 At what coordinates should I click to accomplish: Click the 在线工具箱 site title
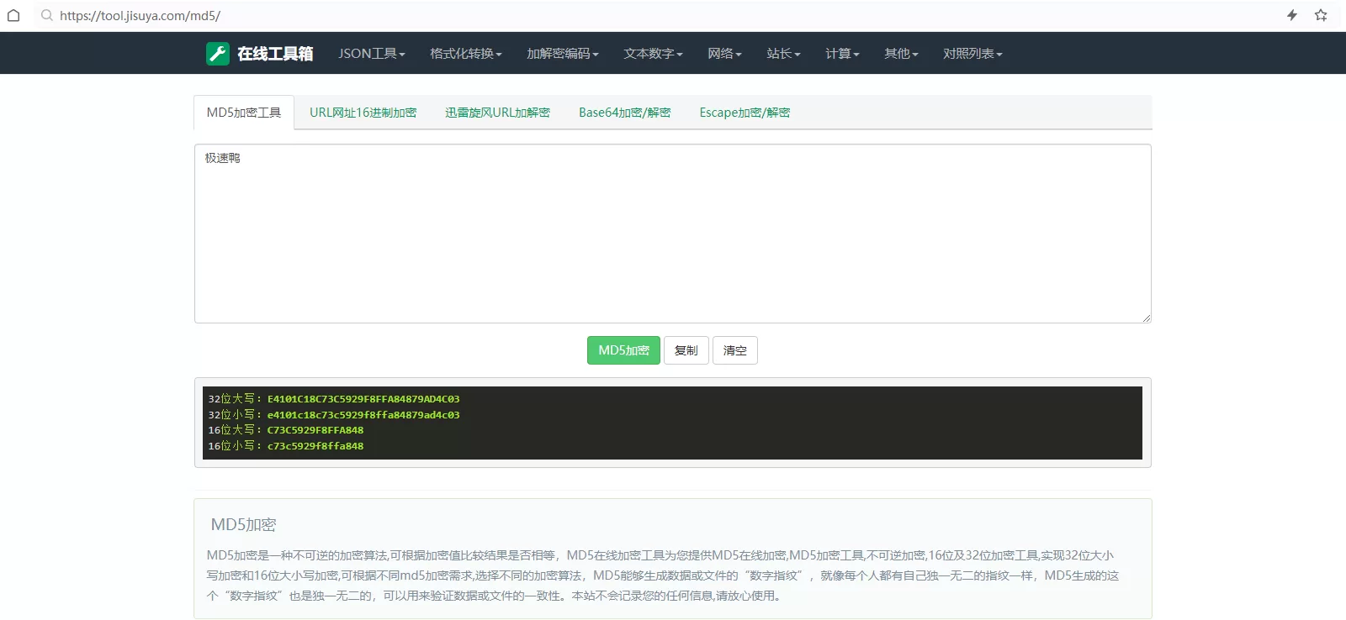pyautogui.click(x=275, y=54)
